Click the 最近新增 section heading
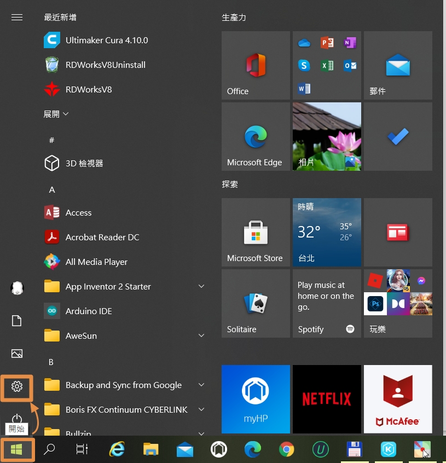Image resolution: width=446 pixels, height=463 pixels. click(60, 18)
